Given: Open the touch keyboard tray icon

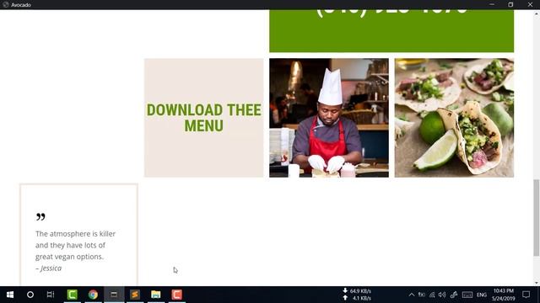Looking at the screenshot, I should point(467,295).
